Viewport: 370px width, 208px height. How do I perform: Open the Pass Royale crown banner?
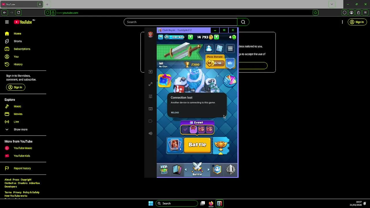click(230, 63)
